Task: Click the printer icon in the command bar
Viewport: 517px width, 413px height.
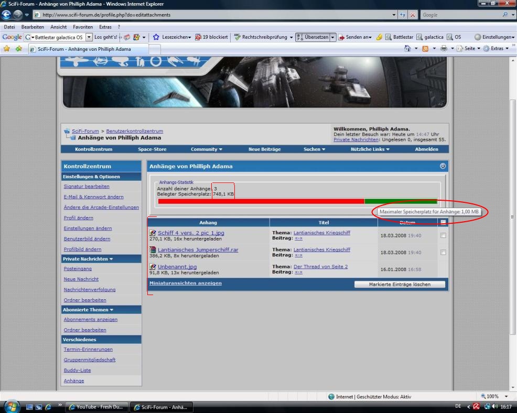Action: coord(444,49)
